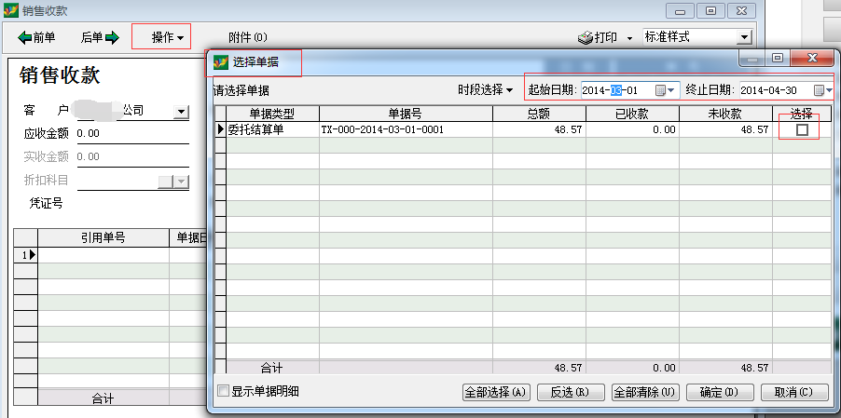
Task: Tick the 选择 checkbox for 委托结算单 row
Action: [x=802, y=130]
